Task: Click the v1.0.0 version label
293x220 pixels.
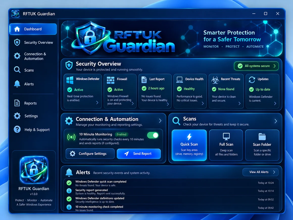Action: click(x=34, y=194)
